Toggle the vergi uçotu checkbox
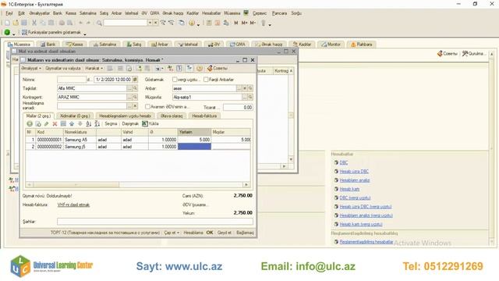Image resolution: width=499 pixels, height=281 pixels. [175, 80]
